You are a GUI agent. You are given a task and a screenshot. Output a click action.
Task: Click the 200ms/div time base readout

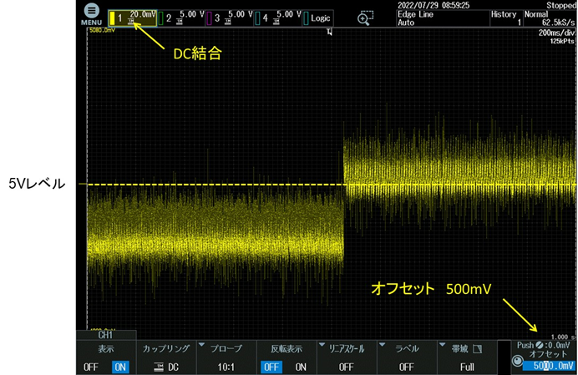point(556,33)
